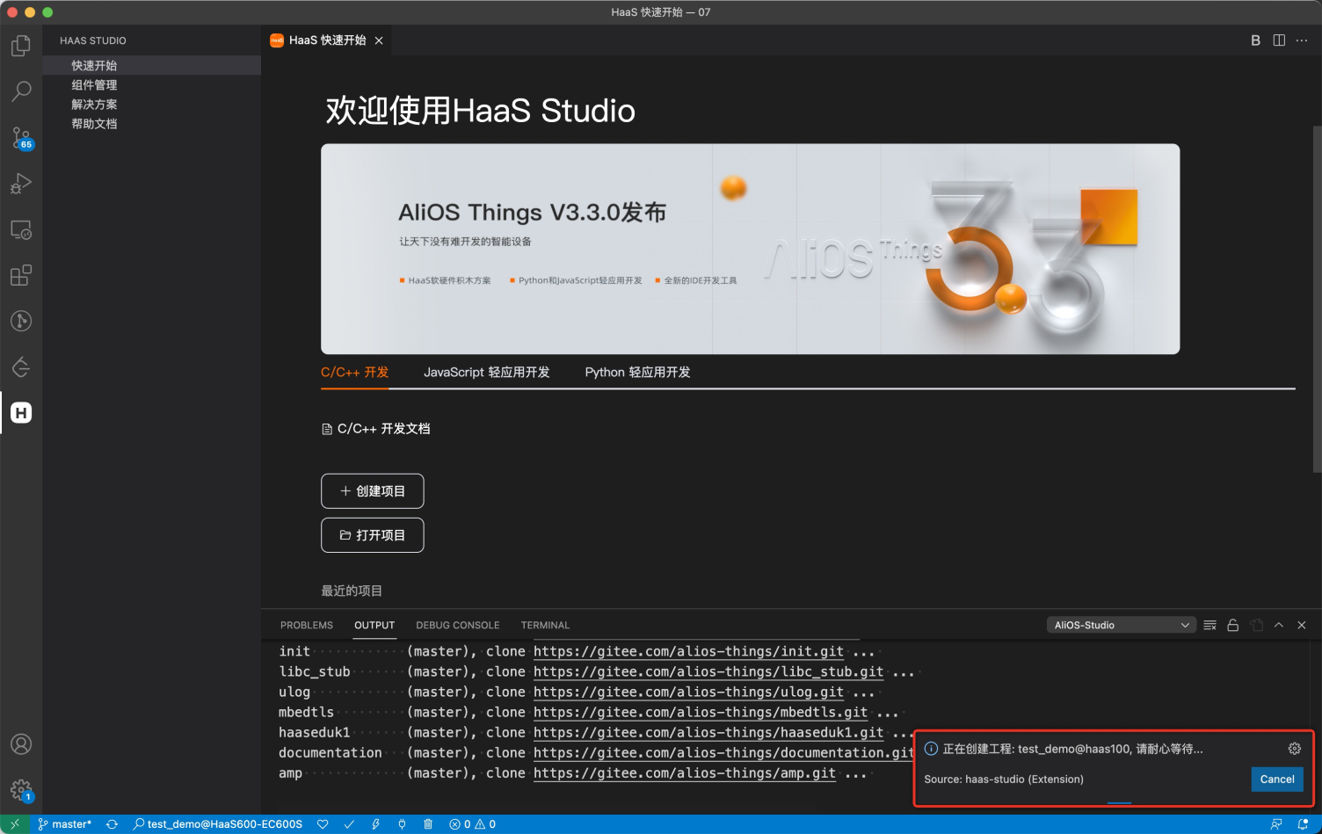Open the OUTPUT panel tab
The image size is (1322, 834).
pyautogui.click(x=374, y=625)
